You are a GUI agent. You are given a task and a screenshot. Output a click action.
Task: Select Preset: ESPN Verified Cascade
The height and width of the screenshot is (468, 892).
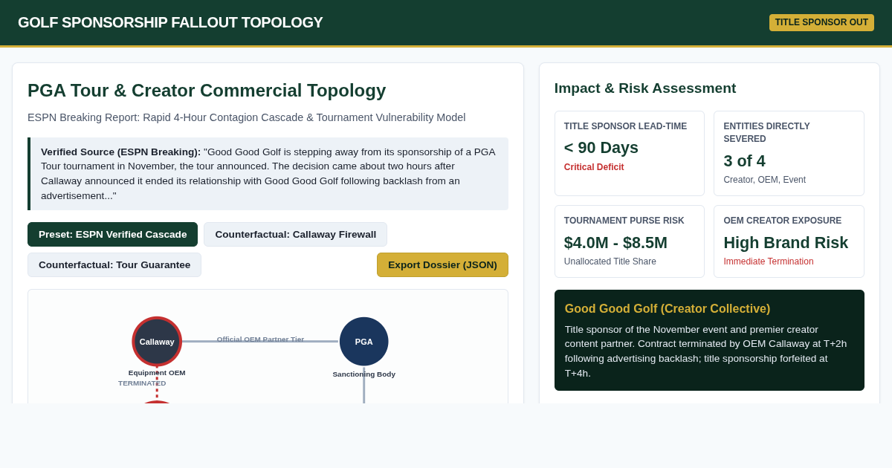tap(112, 234)
